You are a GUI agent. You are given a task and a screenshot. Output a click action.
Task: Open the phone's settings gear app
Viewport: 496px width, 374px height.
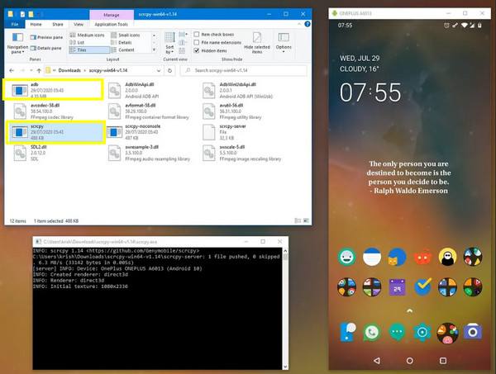(x=422, y=332)
